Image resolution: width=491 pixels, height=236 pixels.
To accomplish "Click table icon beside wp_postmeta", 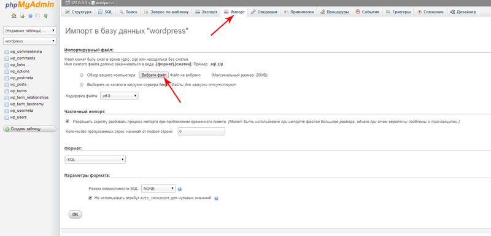I will pyautogui.click(x=7, y=78).
